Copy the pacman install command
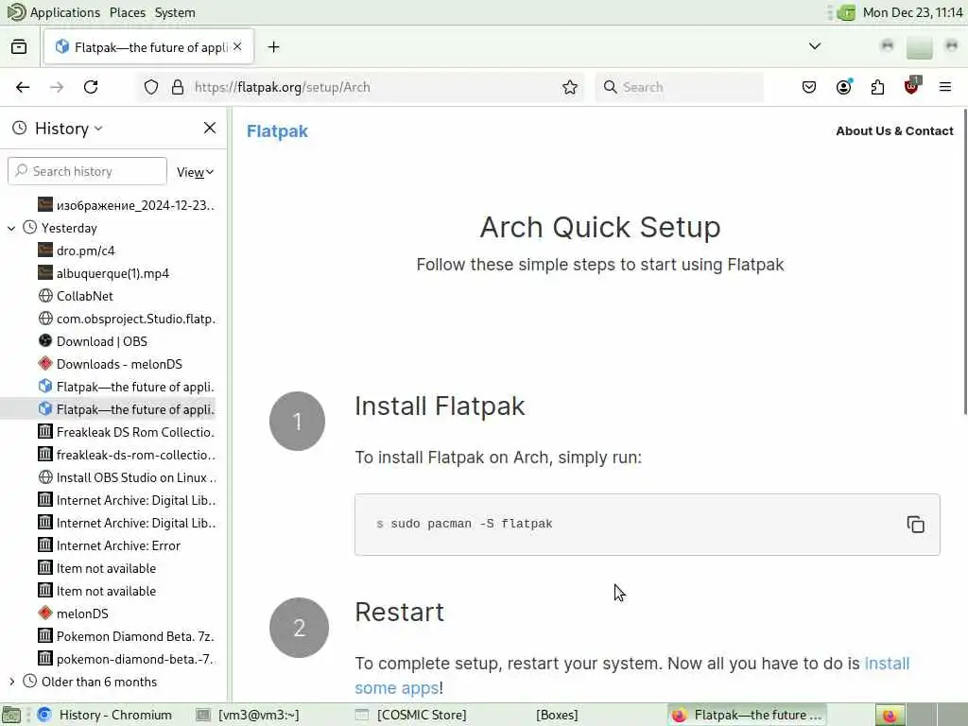This screenshot has width=968, height=726. point(915,525)
